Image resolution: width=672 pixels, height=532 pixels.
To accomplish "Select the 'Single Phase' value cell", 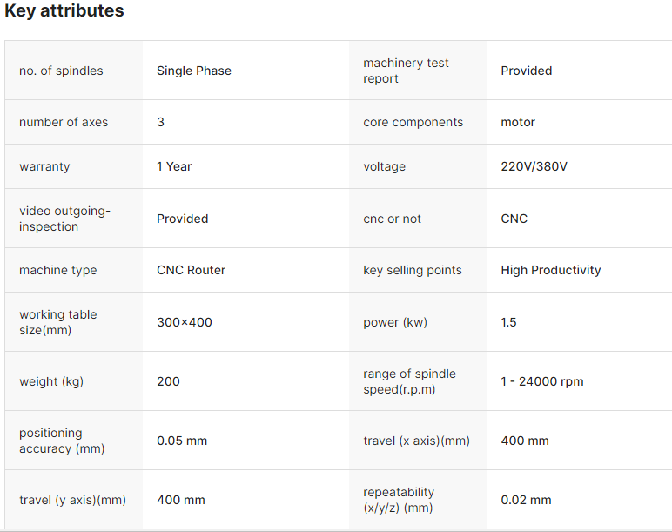I will point(194,71).
